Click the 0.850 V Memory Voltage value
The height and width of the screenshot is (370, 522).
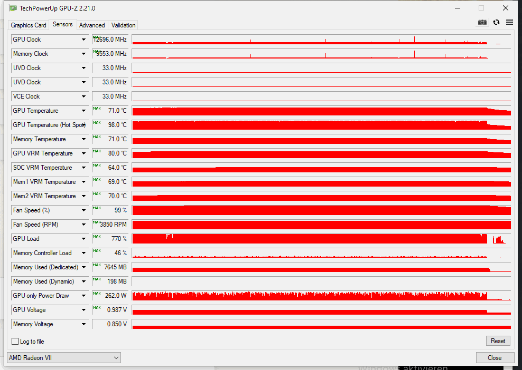coord(110,324)
